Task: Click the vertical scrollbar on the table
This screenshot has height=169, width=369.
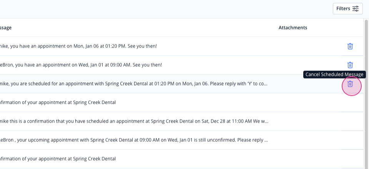Action: tap(366, 94)
